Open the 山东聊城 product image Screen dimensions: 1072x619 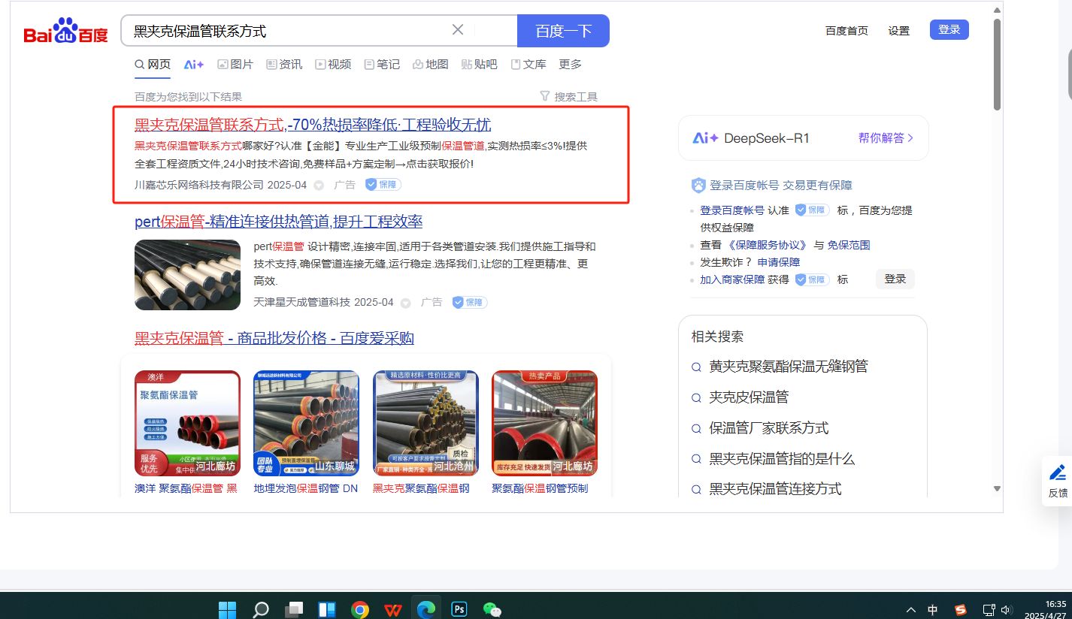(x=306, y=424)
